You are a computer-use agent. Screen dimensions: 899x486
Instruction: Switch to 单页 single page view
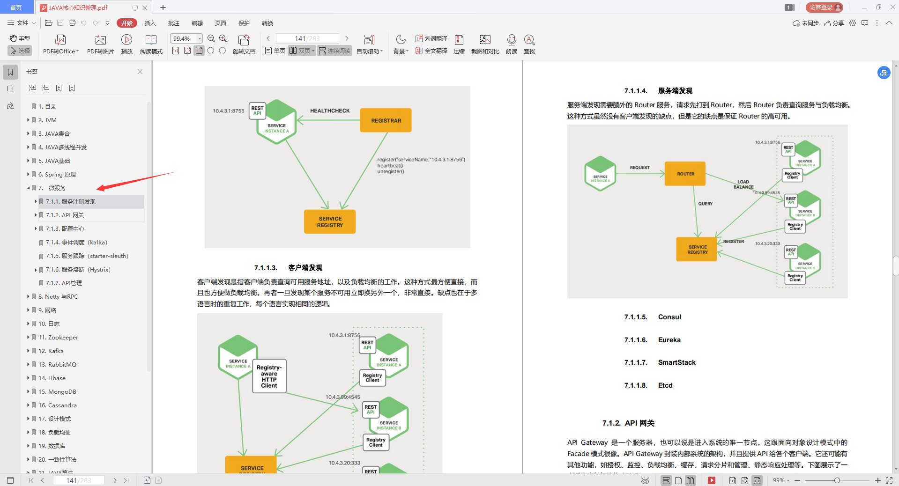[x=275, y=51]
